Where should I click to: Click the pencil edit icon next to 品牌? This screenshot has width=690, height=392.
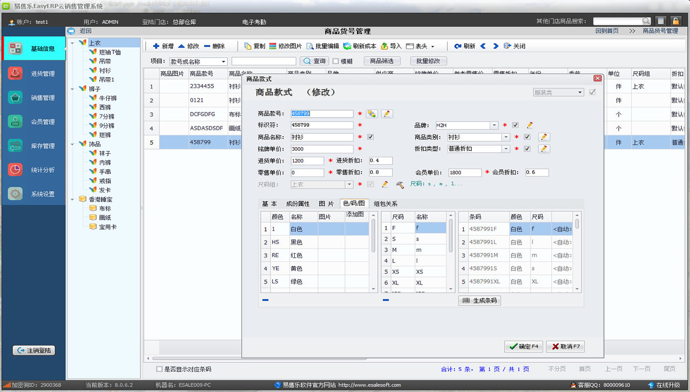tap(530, 125)
